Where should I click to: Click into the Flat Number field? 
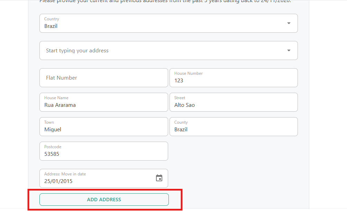pos(103,78)
